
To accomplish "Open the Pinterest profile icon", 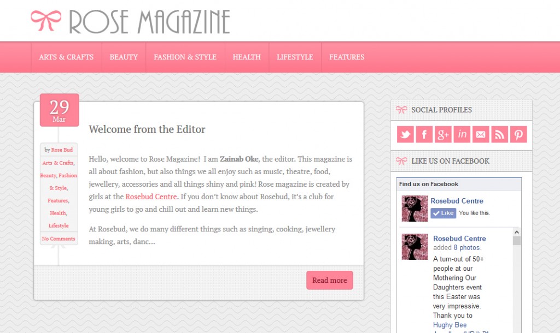I will (518, 134).
